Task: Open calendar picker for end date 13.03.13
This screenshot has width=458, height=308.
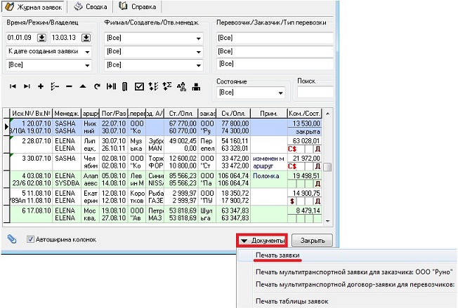Action: click(86, 38)
